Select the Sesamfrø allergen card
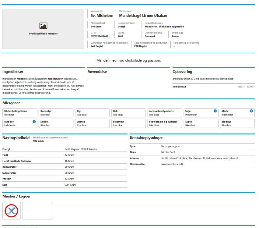This screenshot has width=259, height=228. coord(128,123)
